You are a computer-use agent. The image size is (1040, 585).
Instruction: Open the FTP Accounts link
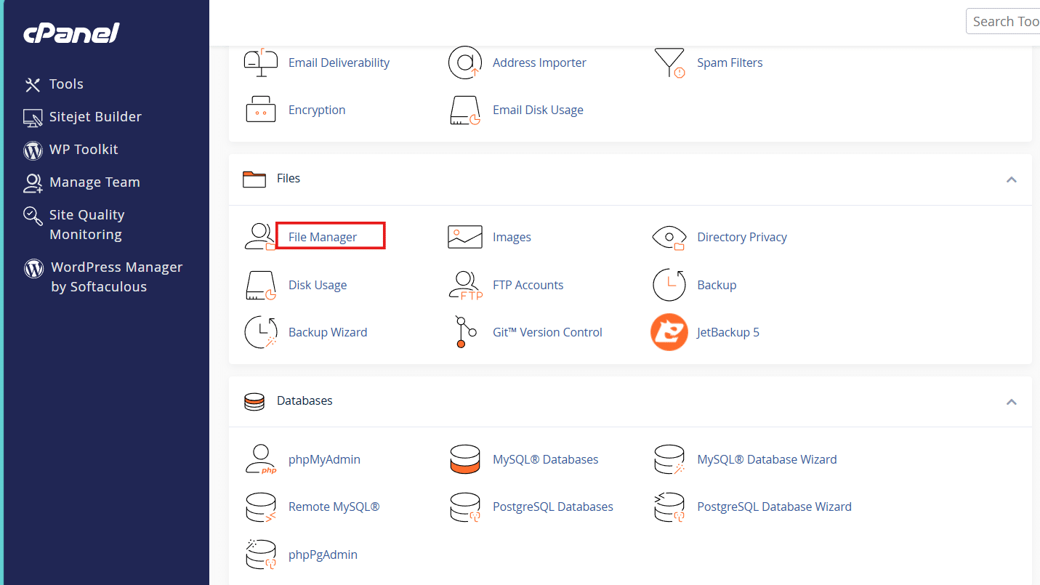(528, 285)
